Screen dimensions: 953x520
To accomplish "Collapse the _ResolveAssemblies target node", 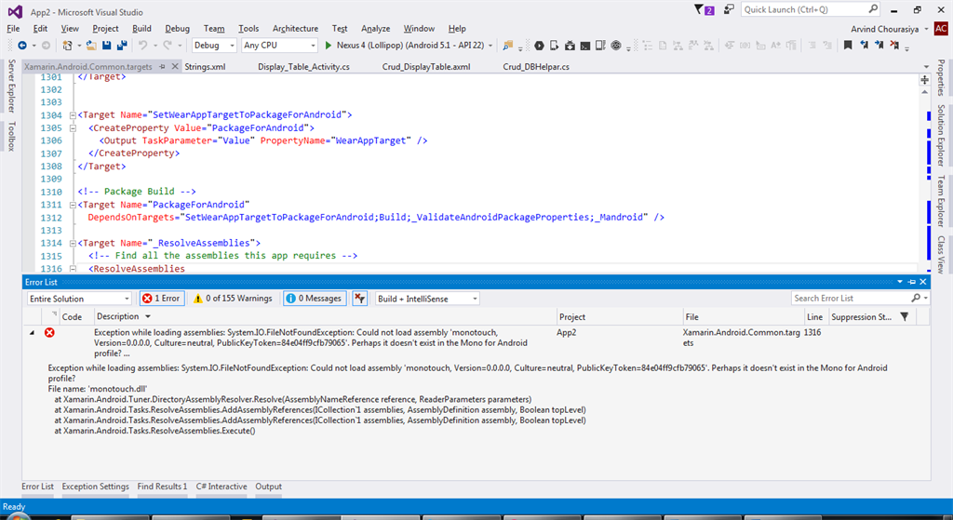I will tap(73, 244).
